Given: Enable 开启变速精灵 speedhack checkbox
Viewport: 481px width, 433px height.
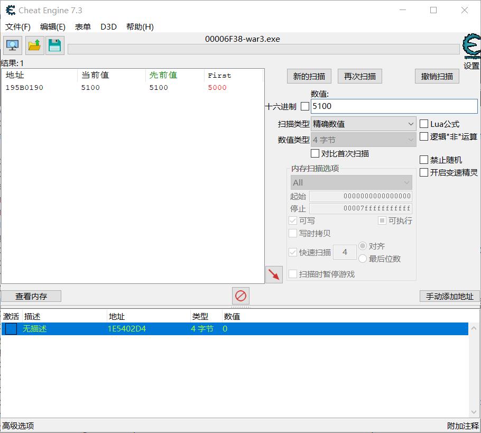Looking at the screenshot, I should coord(424,172).
